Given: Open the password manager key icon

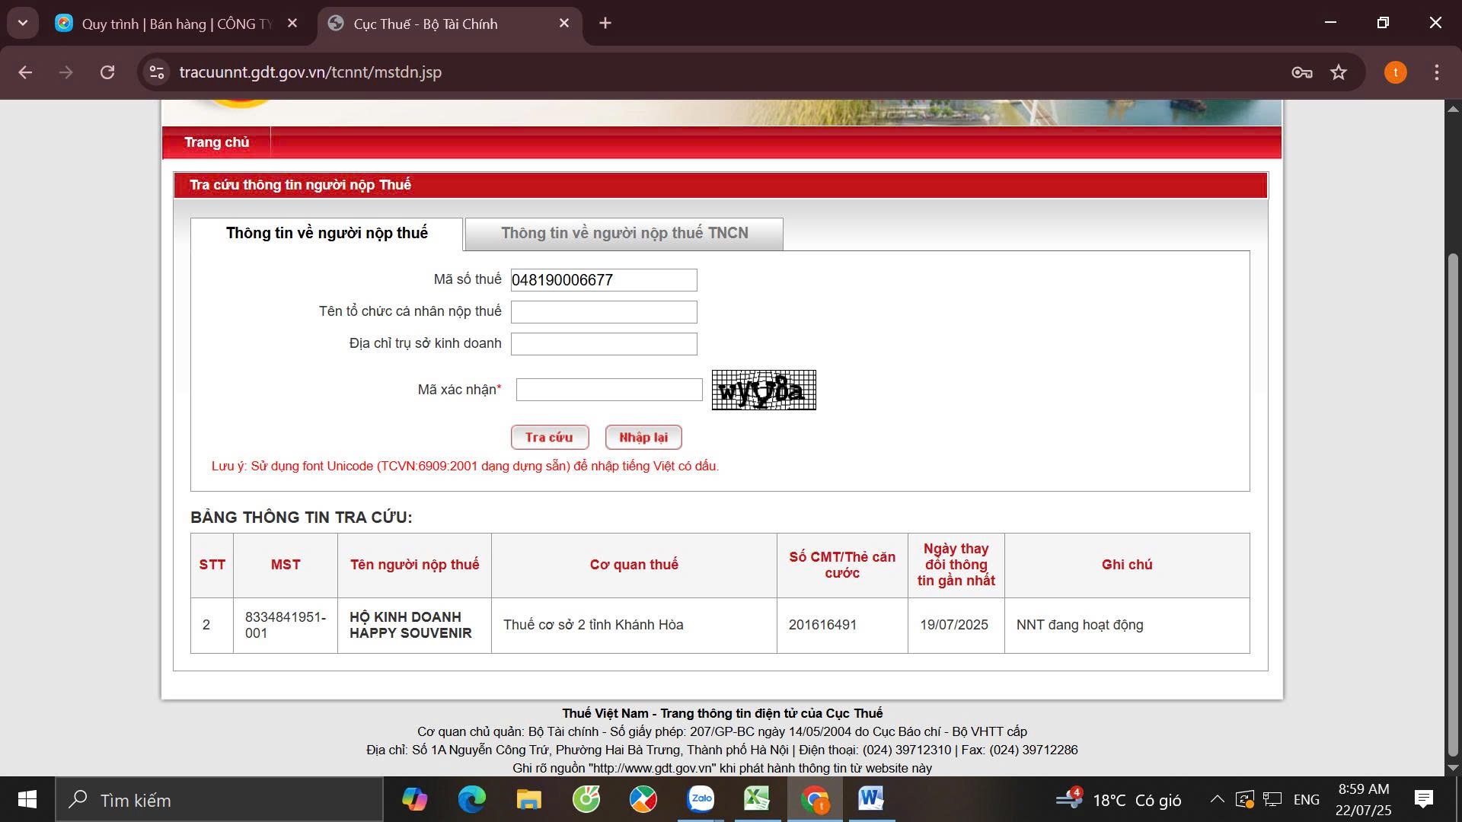Looking at the screenshot, I should (1302, 72).
